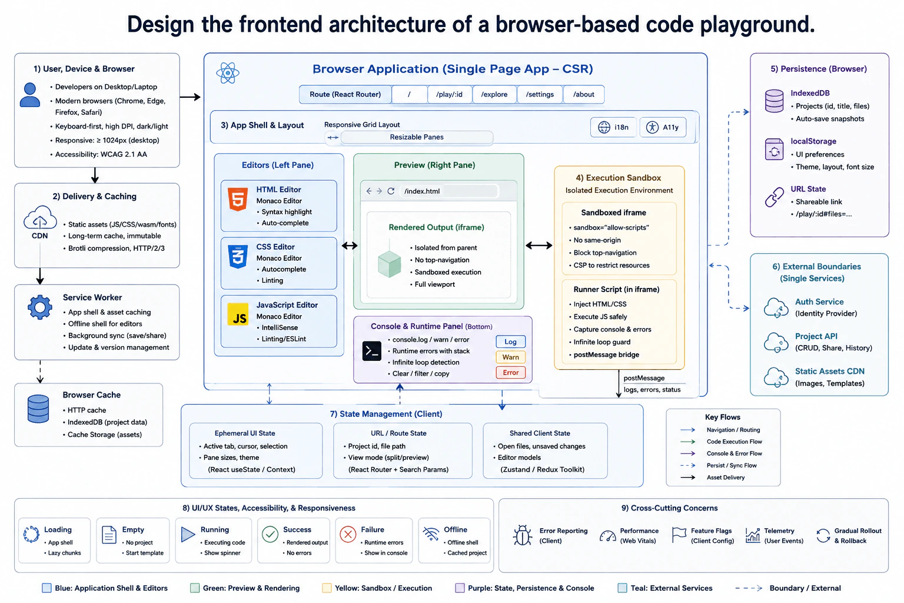Select the /settings route tab
904x603 pixels.
tap(540, 94)
